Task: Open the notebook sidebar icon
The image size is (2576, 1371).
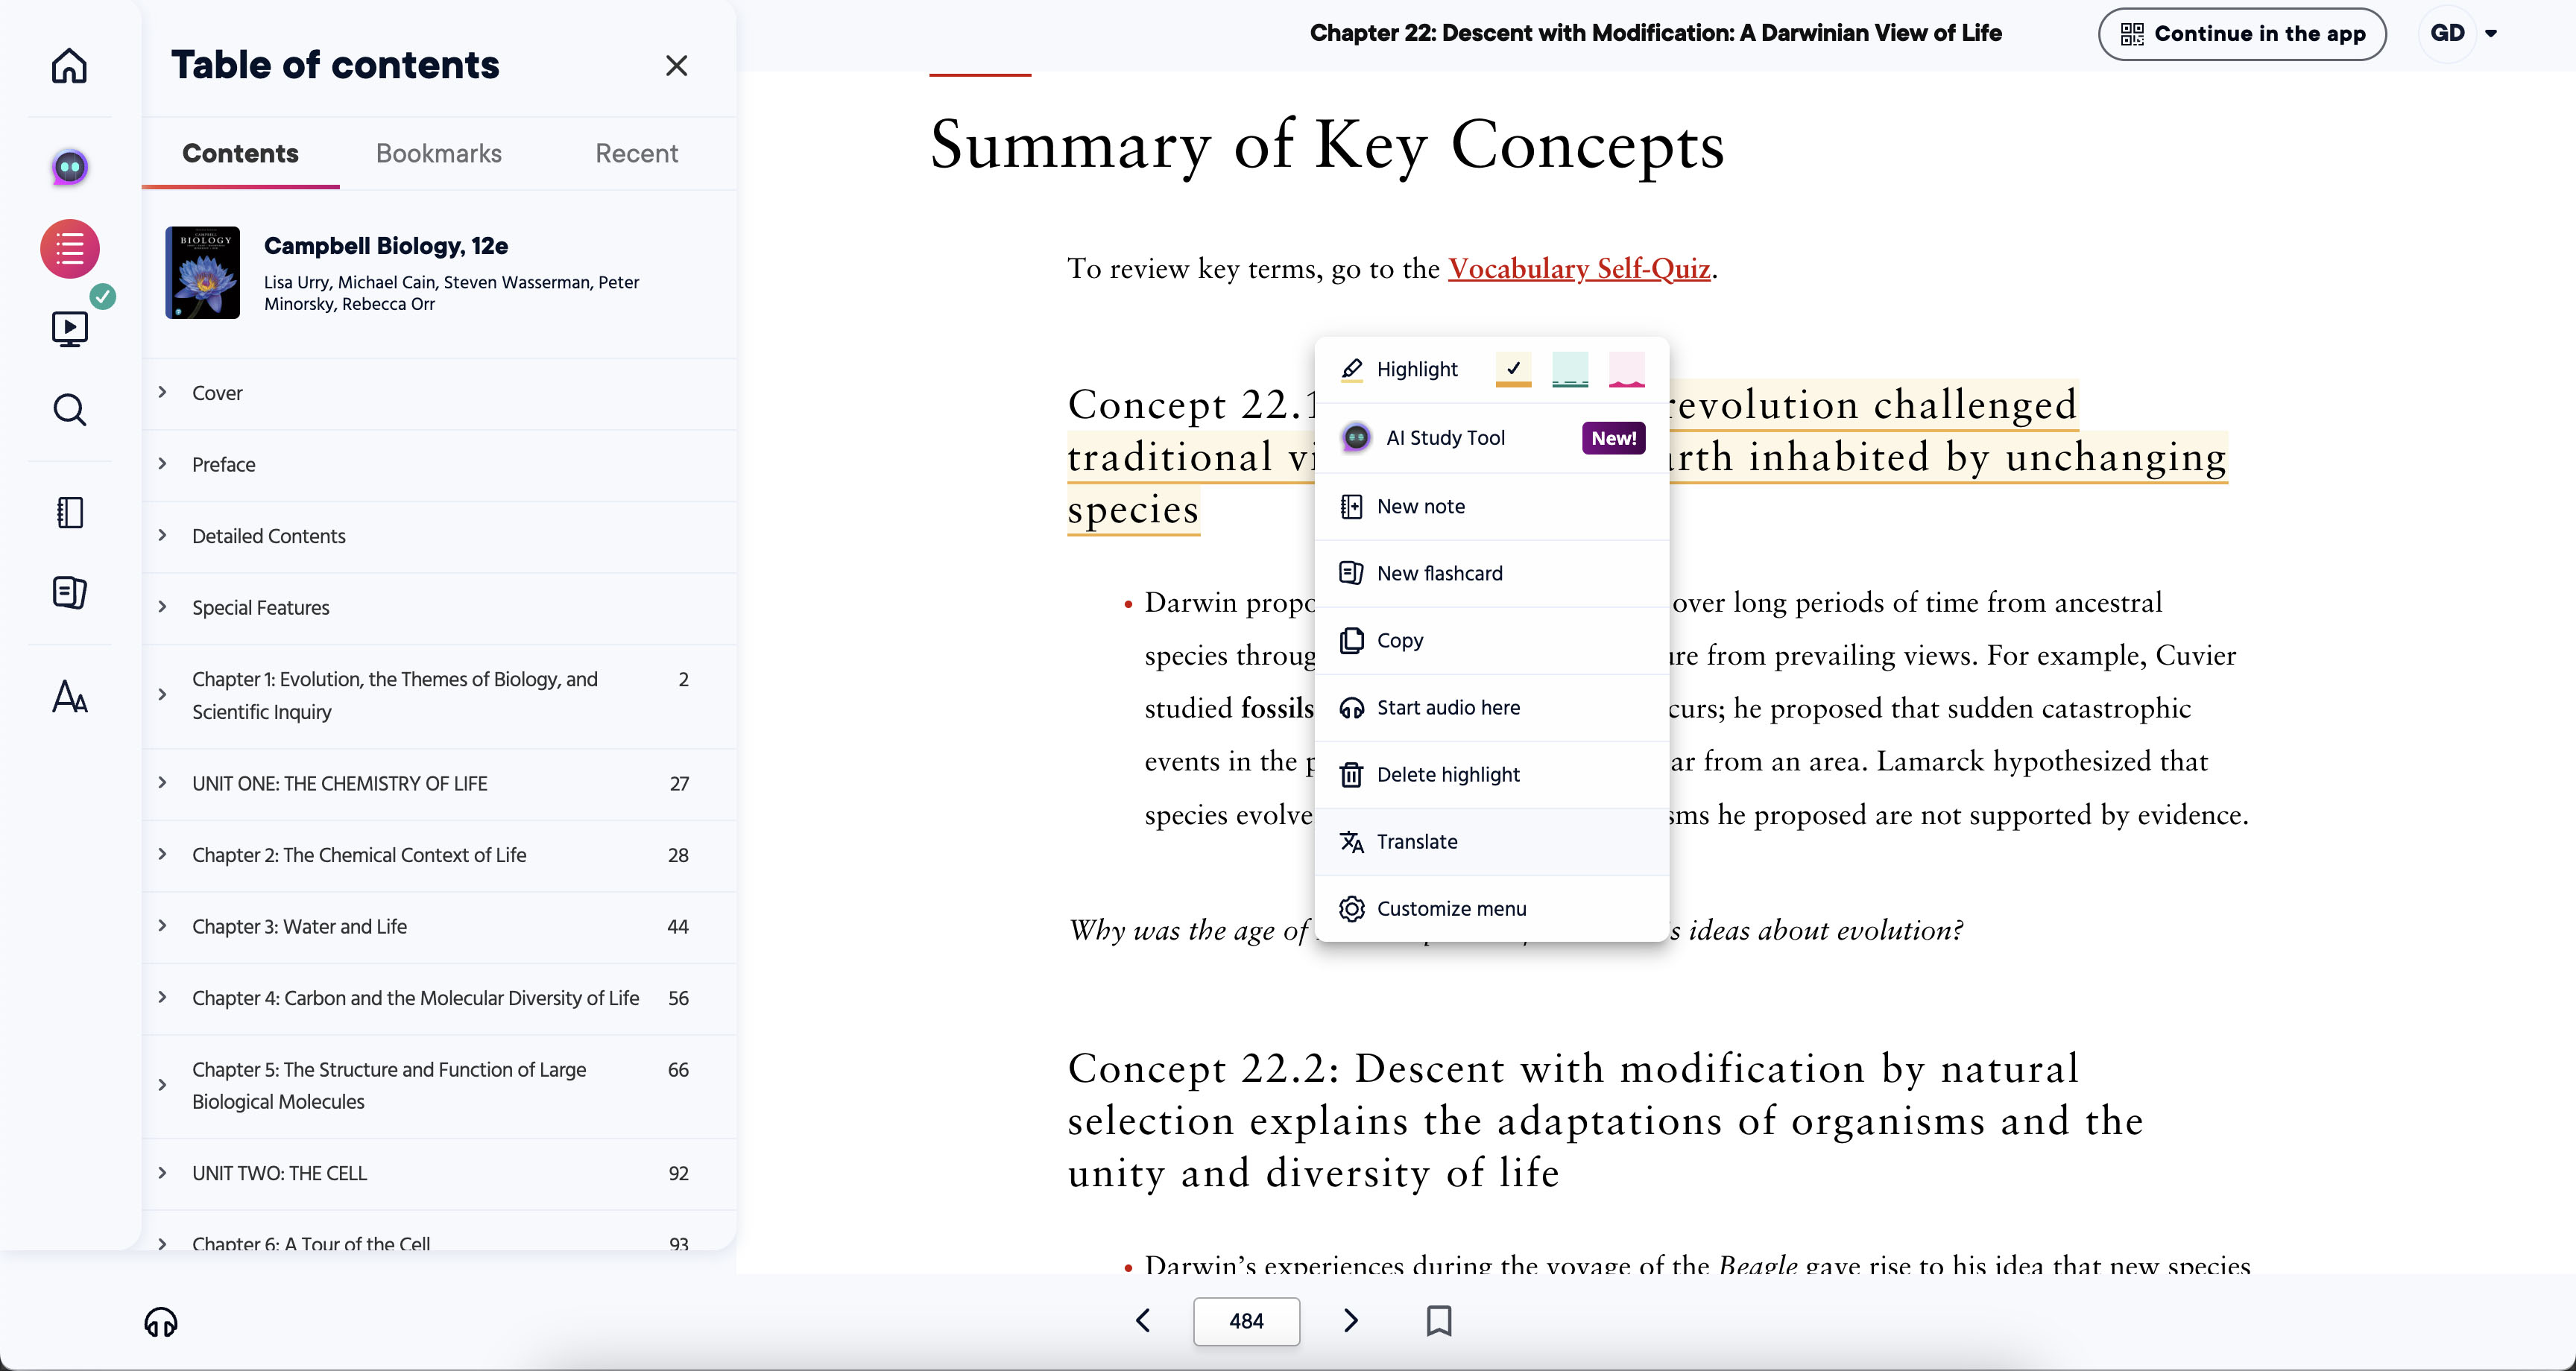Action: tap(69, 513)
